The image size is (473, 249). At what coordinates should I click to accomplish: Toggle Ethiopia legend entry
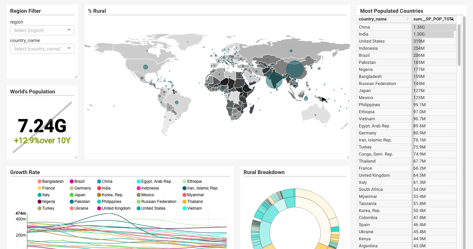point(192,181)
